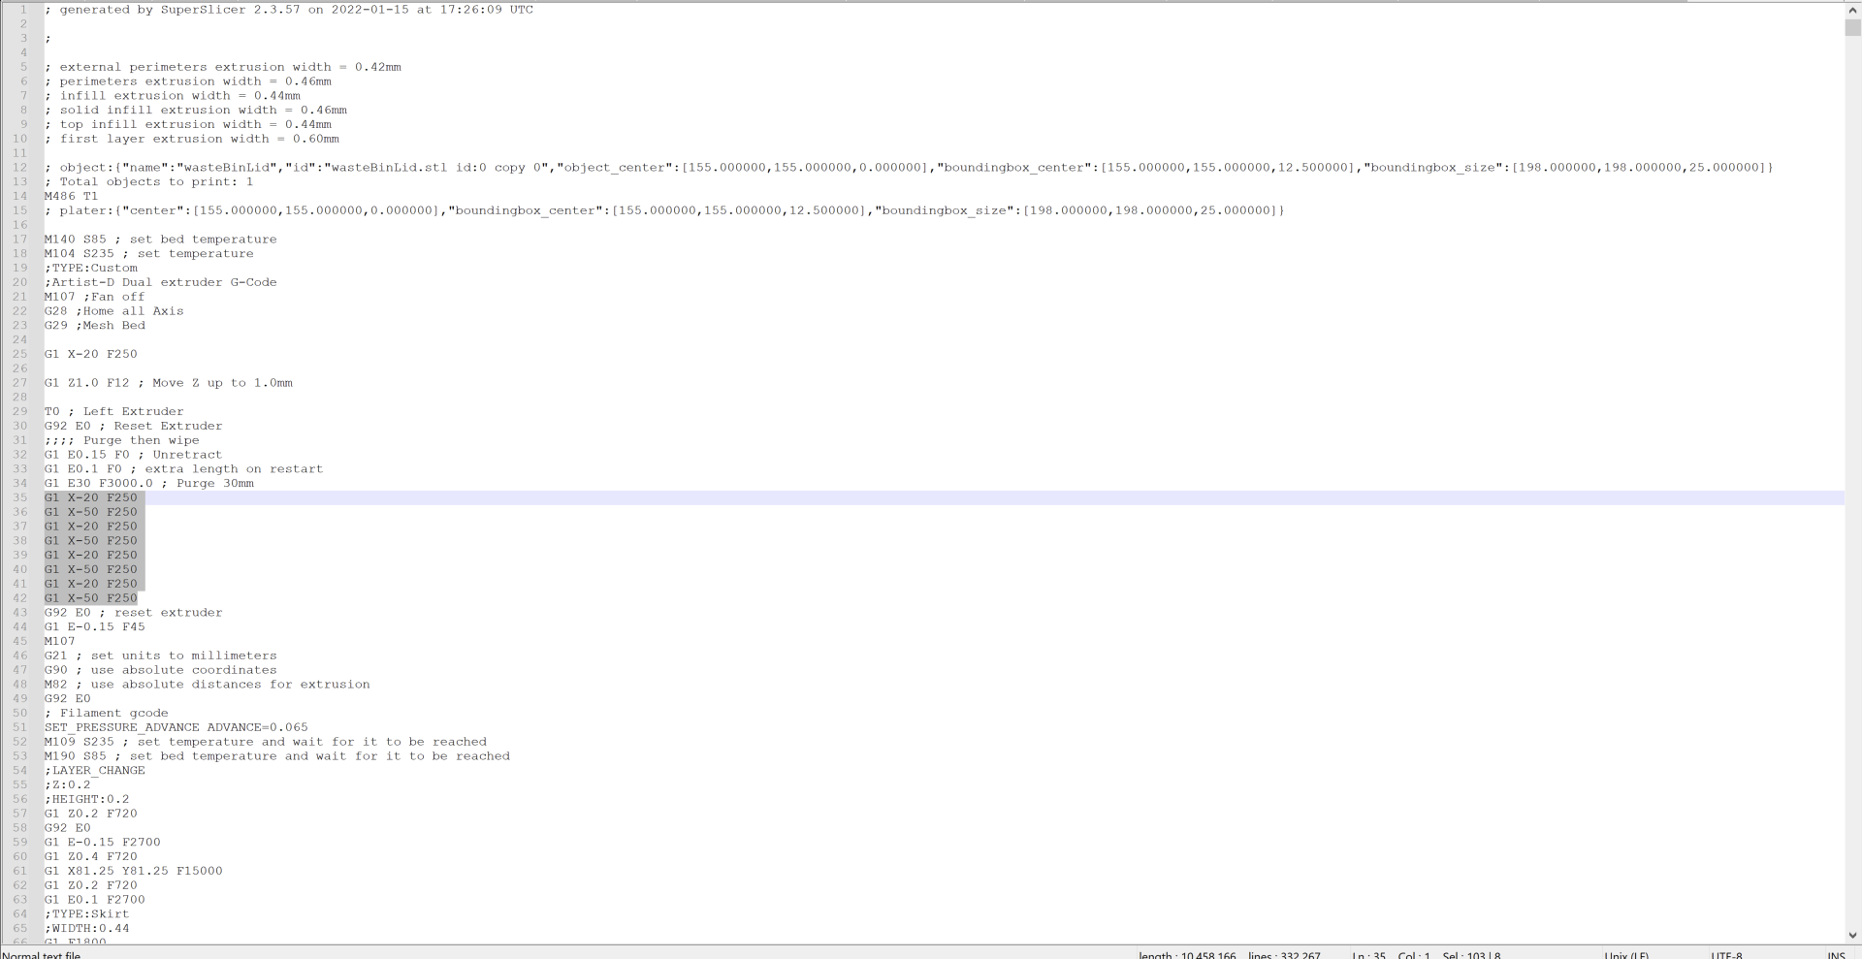Image resolution: width=1862 pixels, height=959 pixels.
Task: Click the 'G1 E30 F3000.0 ; Purge 30mm' line
Action: click(148, 483)
